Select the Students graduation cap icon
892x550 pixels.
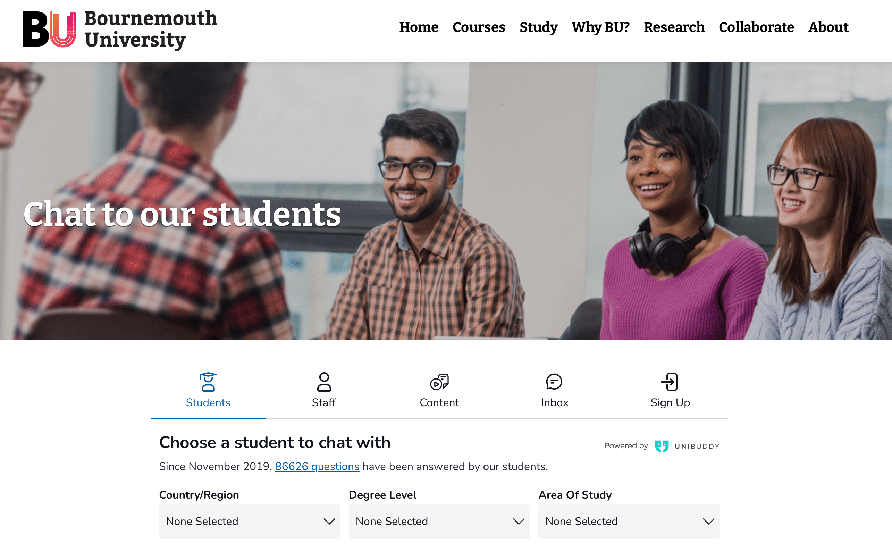tap(208, 382)
